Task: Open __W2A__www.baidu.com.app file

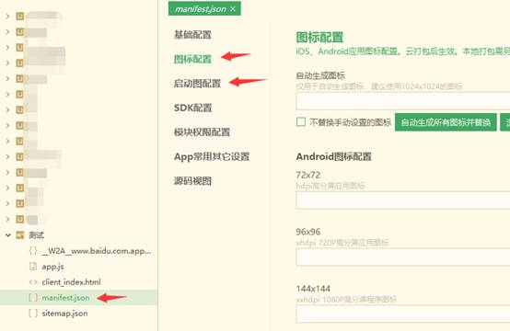Action: tap(97, 251)
